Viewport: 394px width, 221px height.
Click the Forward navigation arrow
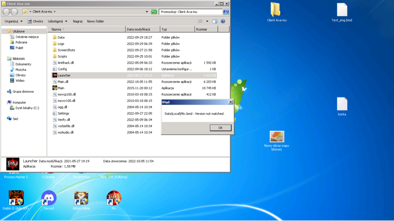click(14, 11)
